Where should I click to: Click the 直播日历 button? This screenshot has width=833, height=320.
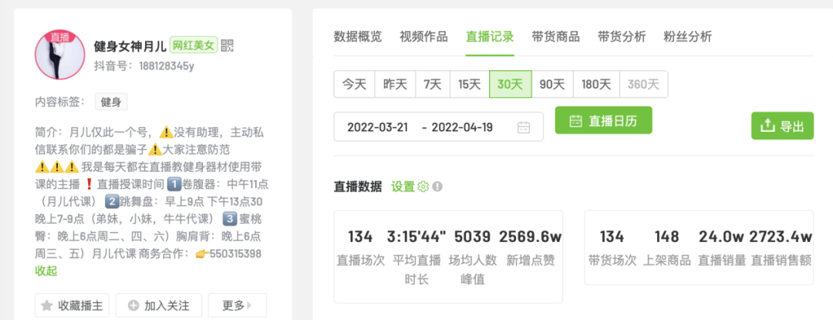[603, 121]
